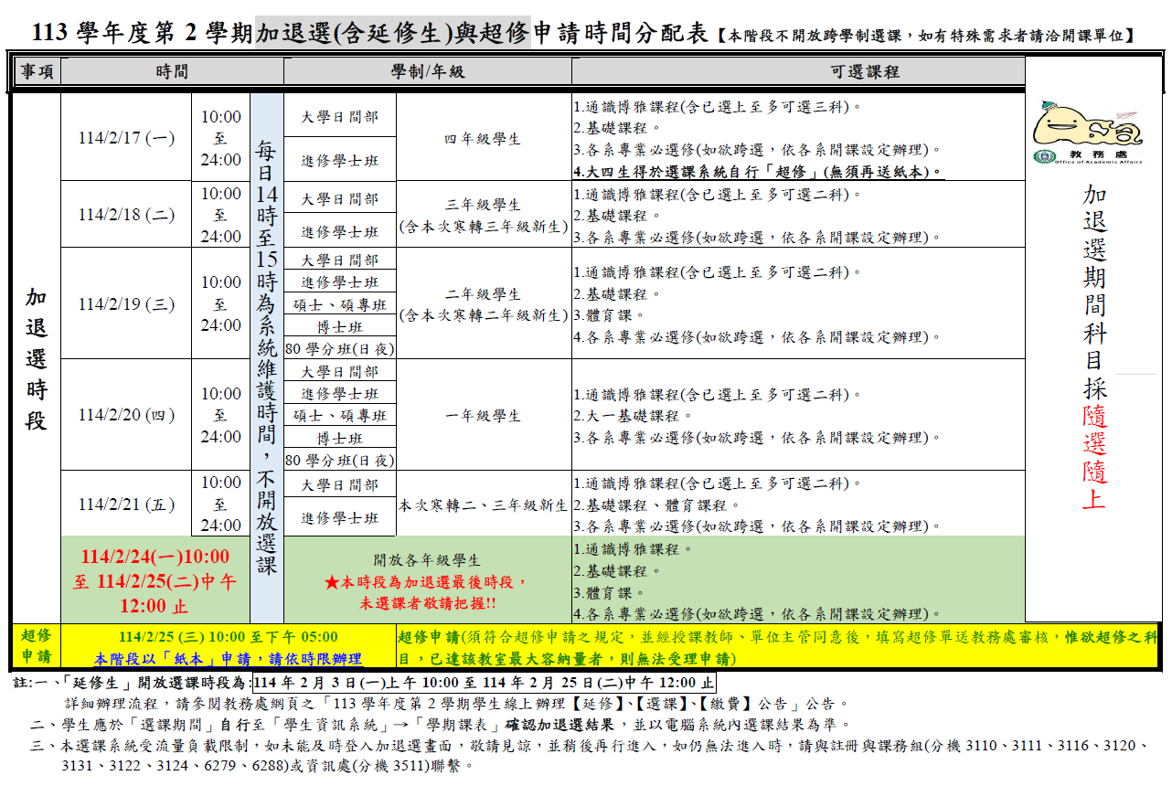Screen dimensions: 1172x786
Task: Click the date cell 114/2/21 (五)
Action: point(126,504)
